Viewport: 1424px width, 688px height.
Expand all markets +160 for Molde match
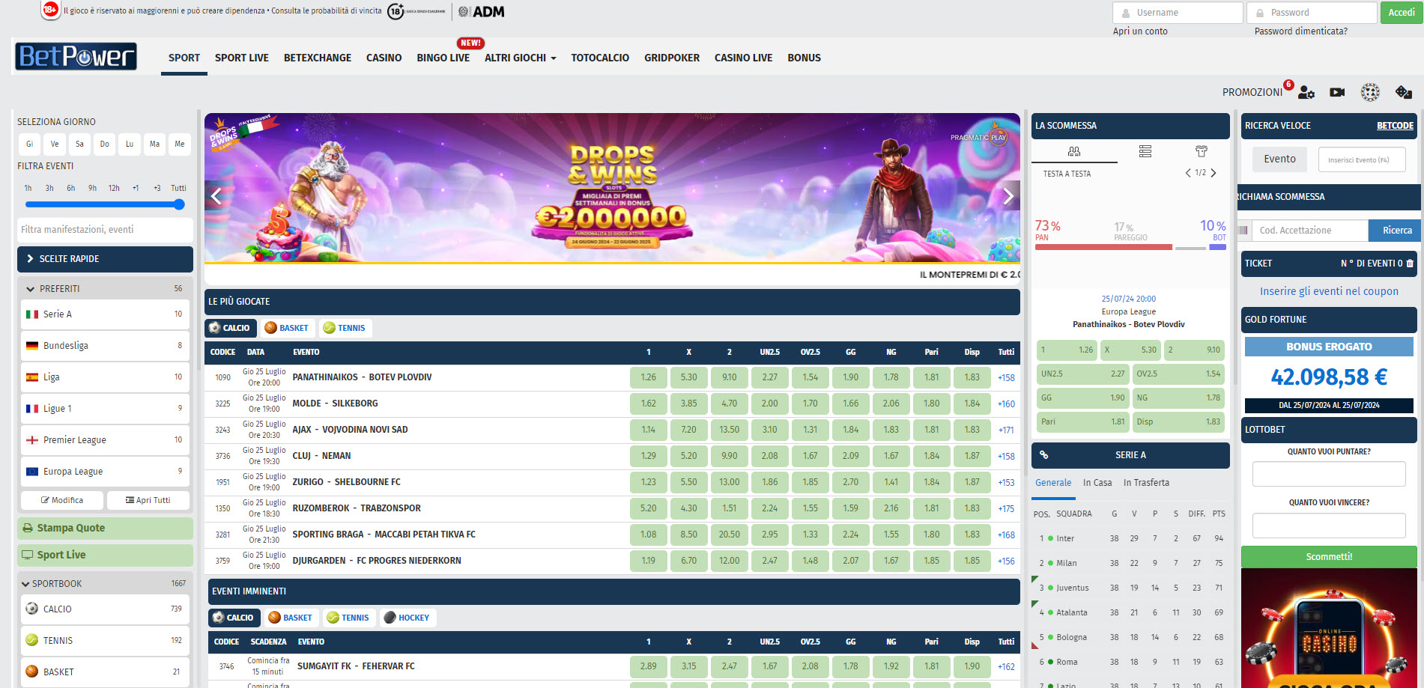coord(1006,404)
